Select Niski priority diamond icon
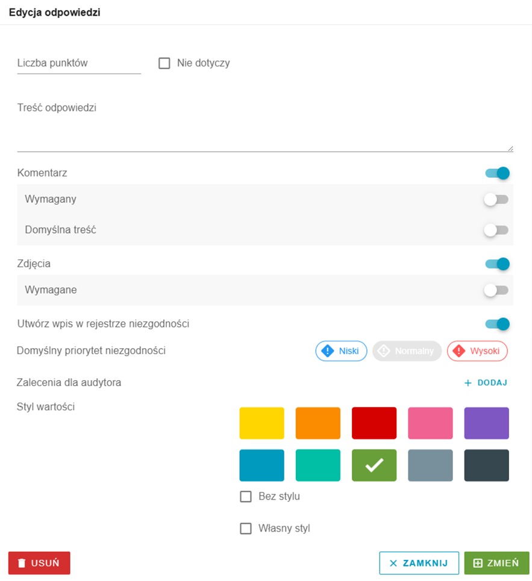This screenshot has height=581, width=532. pyautogui.click(x=328, y=351)
